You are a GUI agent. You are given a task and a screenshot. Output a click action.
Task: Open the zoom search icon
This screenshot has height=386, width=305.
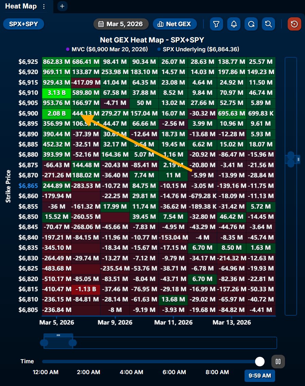pyautogui.click(x=268, y=24)
